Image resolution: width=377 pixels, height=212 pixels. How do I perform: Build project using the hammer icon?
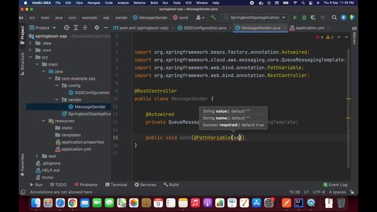(213, 18)
